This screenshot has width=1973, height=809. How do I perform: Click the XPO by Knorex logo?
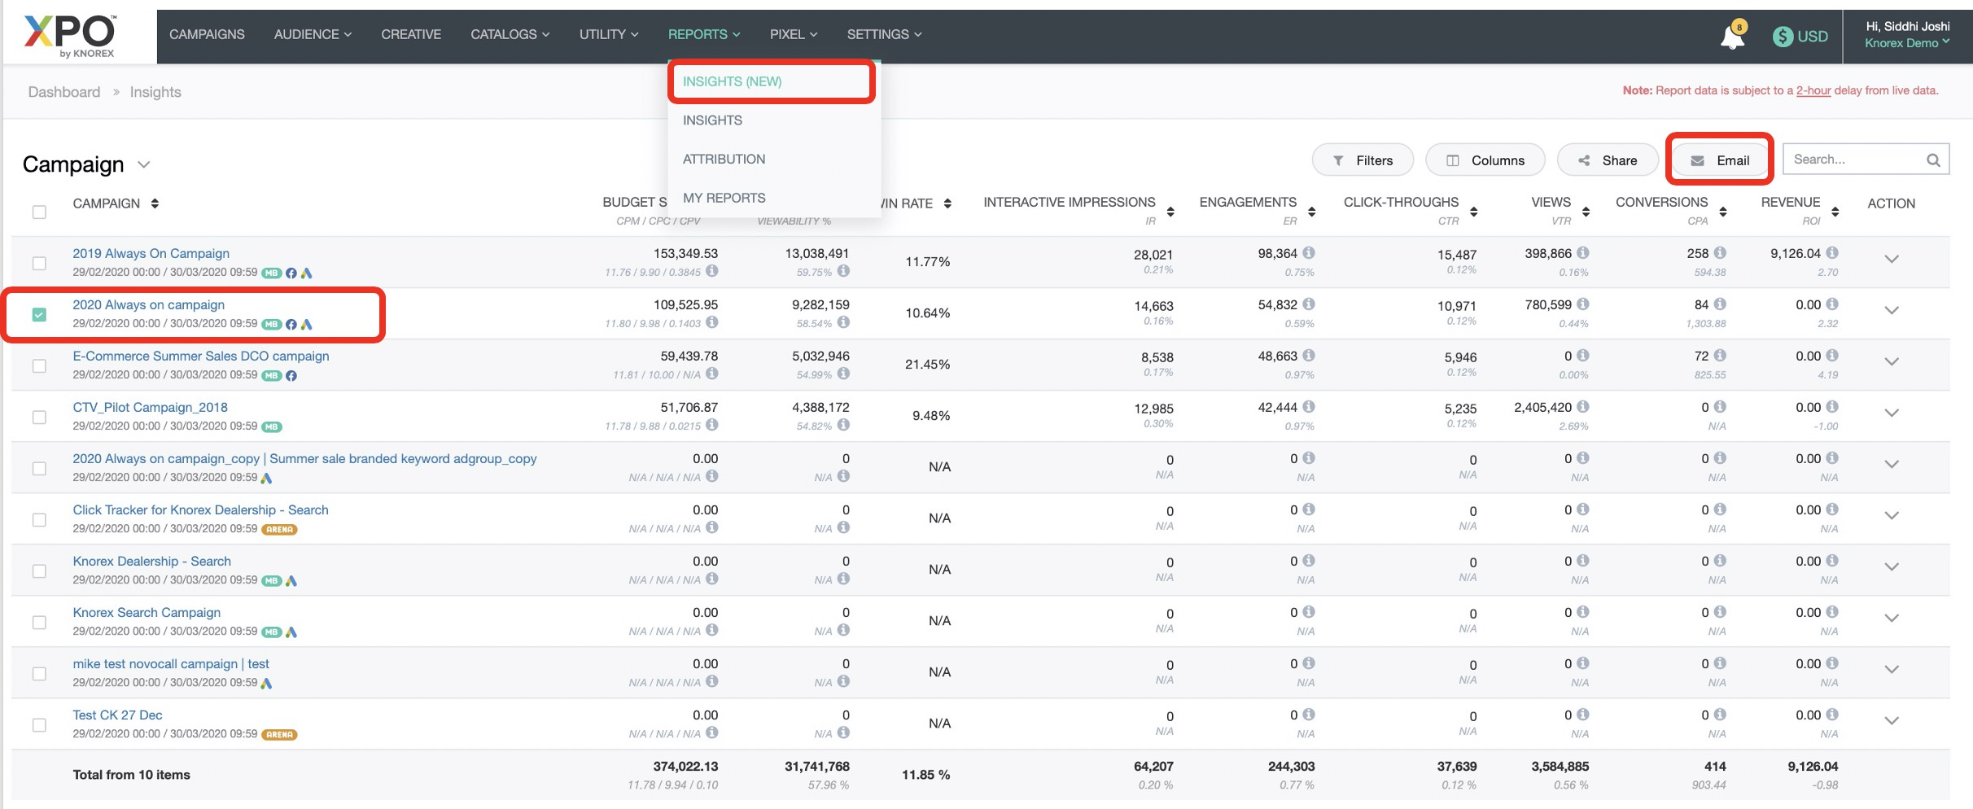pyautogui.click(x=71, y=35)
